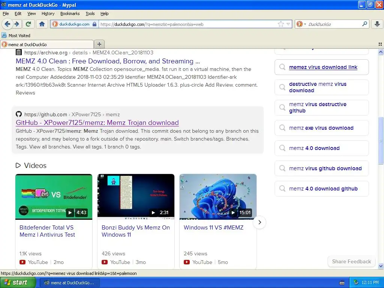Click YouTube icon under Bitdefender video

click(22, 262)
